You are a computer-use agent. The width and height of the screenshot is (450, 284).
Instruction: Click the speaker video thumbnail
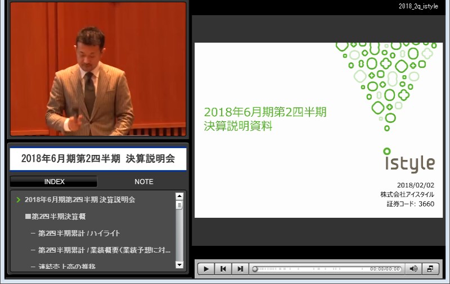[98, 69]
